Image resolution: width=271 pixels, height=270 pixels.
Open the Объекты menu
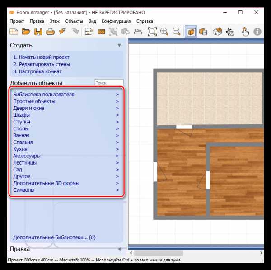[x=74, y=21]
